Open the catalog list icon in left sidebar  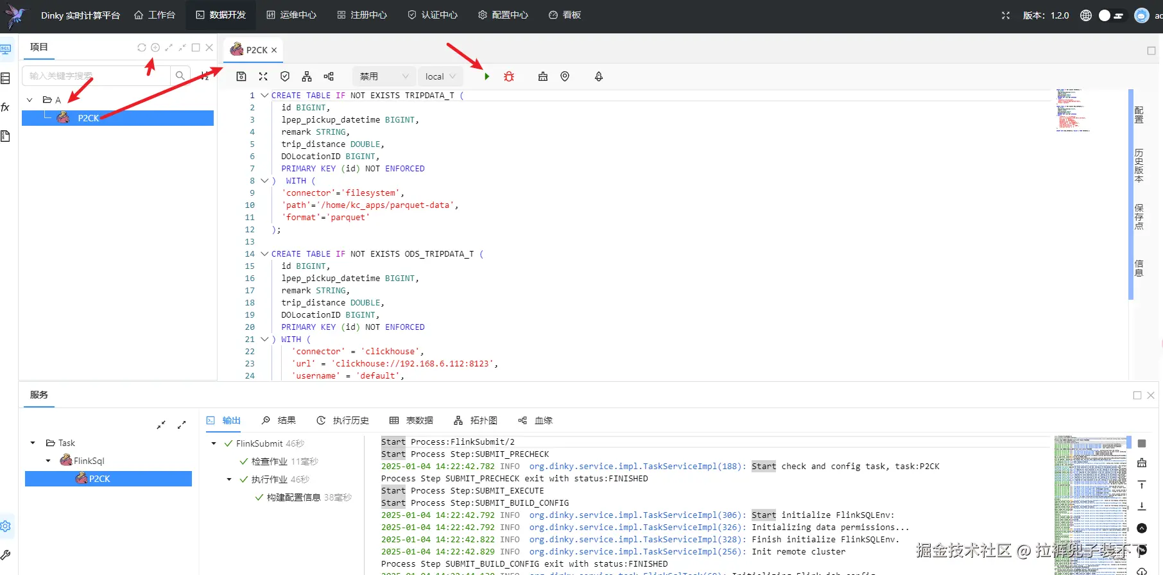[x=6, y=78]
